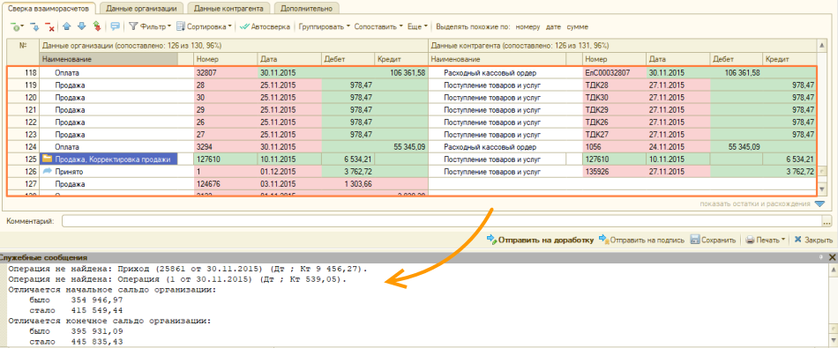Open the Сортировка dropdown
The height and width of the screenshot is (348, 838).
pyautogui.click(x=204, y=26)
